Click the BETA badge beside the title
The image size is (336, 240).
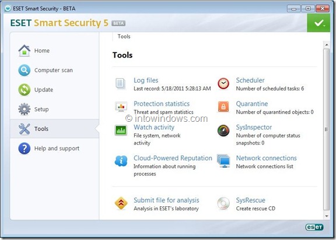[x=118, y=23]
